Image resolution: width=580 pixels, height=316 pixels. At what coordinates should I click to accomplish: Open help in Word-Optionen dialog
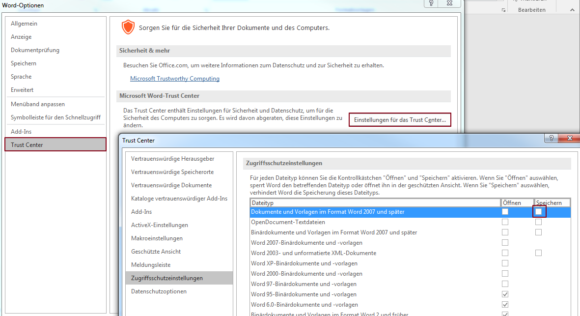[431, 3]
